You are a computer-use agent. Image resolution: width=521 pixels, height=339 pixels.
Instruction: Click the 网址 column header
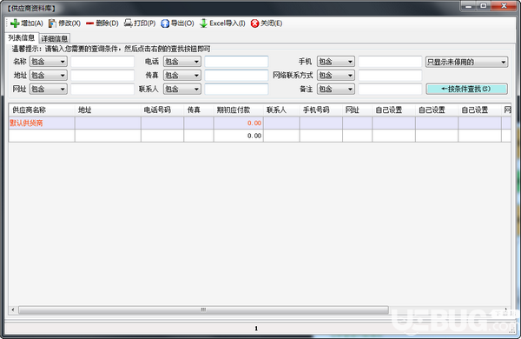pos(357,110)
